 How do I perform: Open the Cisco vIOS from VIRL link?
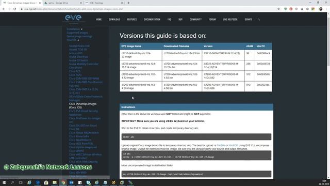(81, 144)
